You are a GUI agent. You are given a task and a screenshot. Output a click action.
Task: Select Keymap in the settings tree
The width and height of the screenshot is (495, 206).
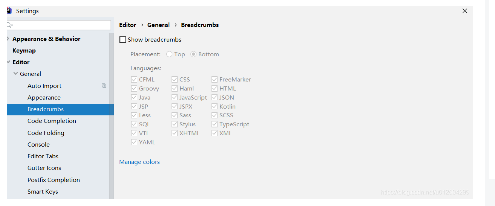point(24,51)
